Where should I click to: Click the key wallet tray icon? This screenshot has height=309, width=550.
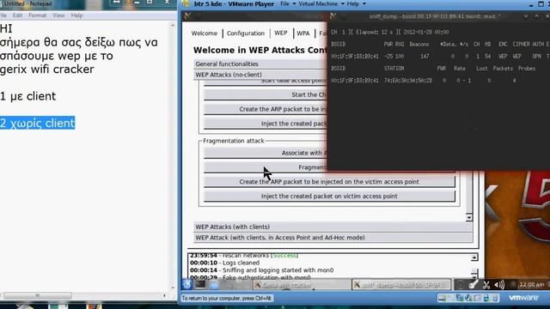pyautogui.click(x=474, y=284)
